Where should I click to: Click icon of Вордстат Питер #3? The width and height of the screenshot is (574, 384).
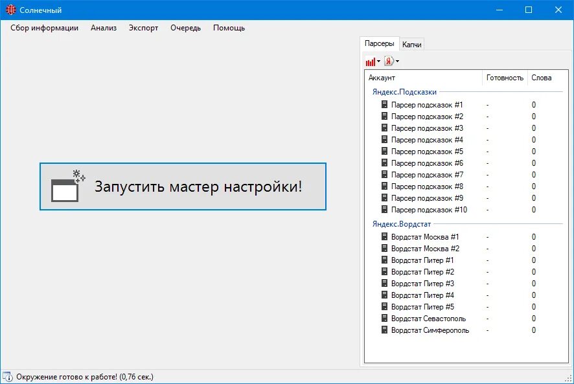point(384,283)
